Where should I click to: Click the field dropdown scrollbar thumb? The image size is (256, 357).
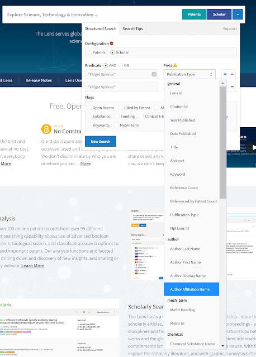pyautogui.click(x=222, y=143)
